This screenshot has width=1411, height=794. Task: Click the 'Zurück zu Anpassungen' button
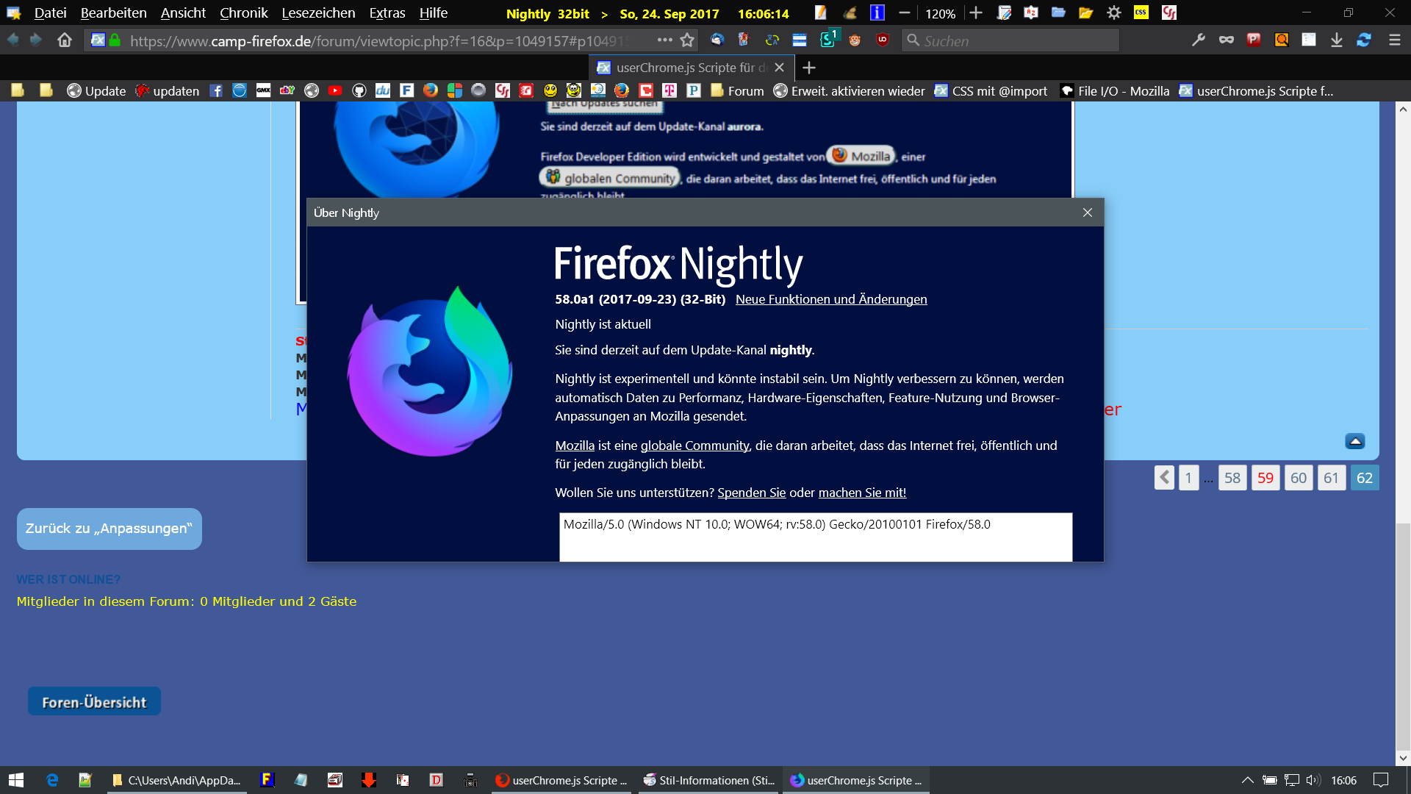(x=109, y=529)
